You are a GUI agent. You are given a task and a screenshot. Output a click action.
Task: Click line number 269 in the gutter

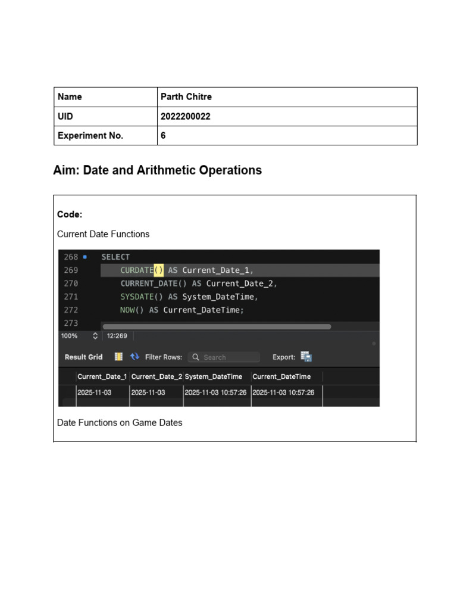point(71,270)
